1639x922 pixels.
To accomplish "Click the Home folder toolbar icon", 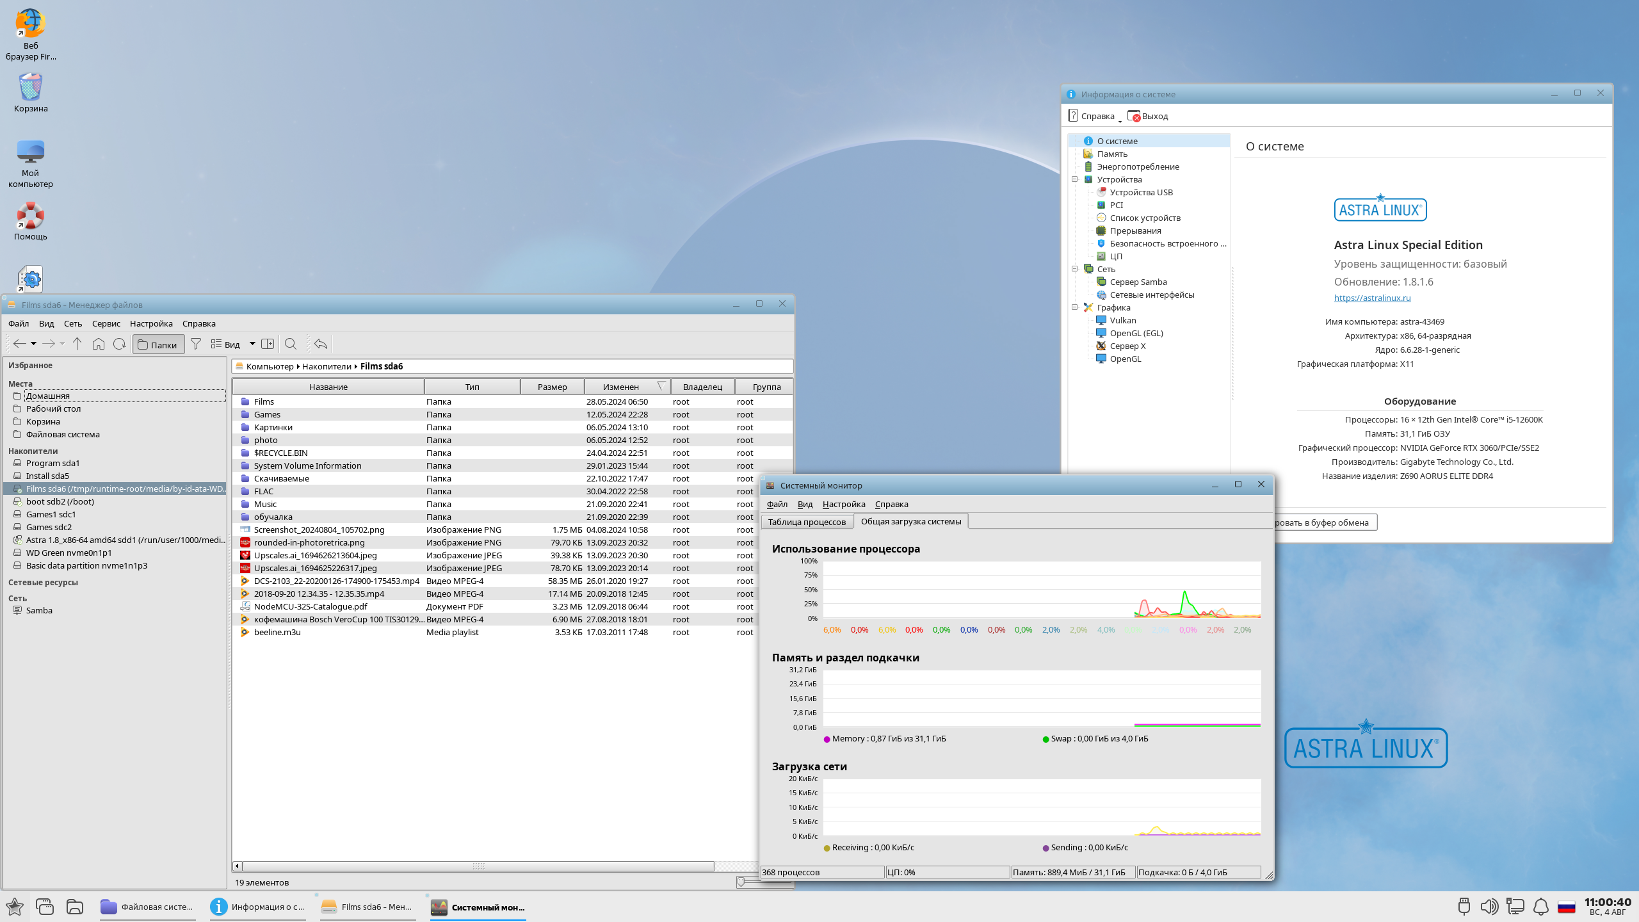I will [x=98, y=344].
